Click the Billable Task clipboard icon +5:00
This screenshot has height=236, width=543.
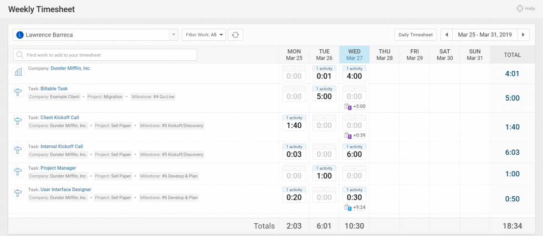(348, 107)
